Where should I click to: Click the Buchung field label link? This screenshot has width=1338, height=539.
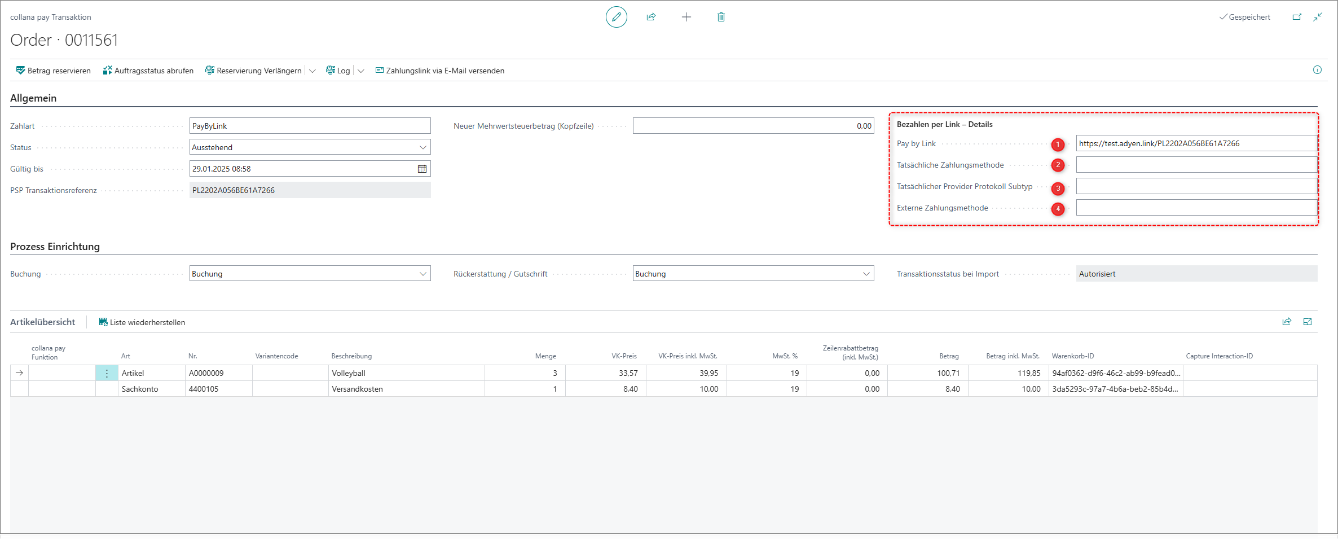click(25, 274)
